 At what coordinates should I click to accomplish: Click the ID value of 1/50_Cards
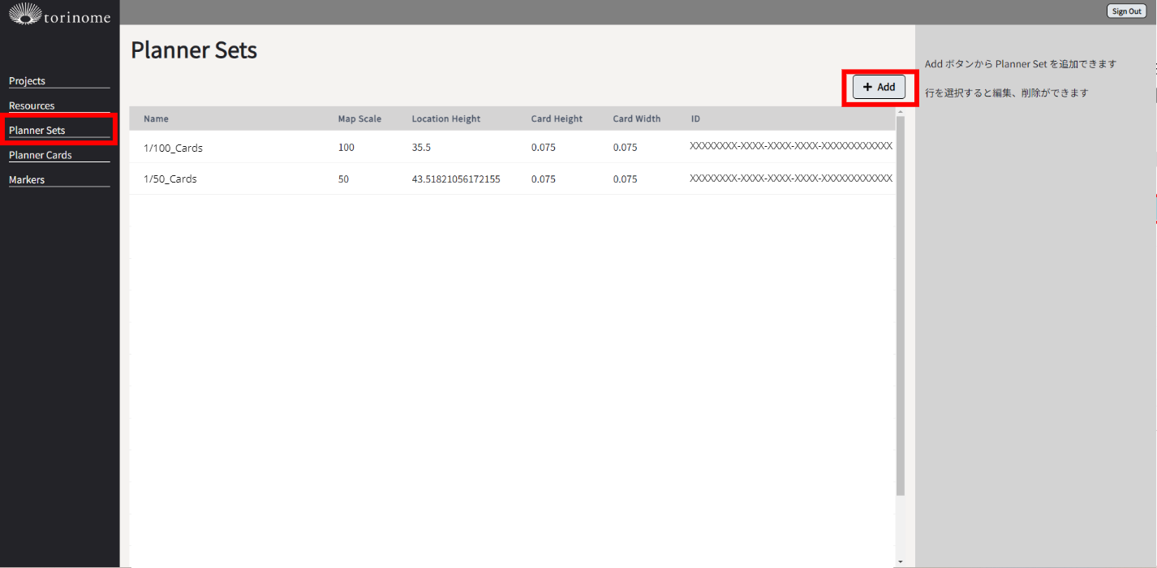[x=790, y=179]
